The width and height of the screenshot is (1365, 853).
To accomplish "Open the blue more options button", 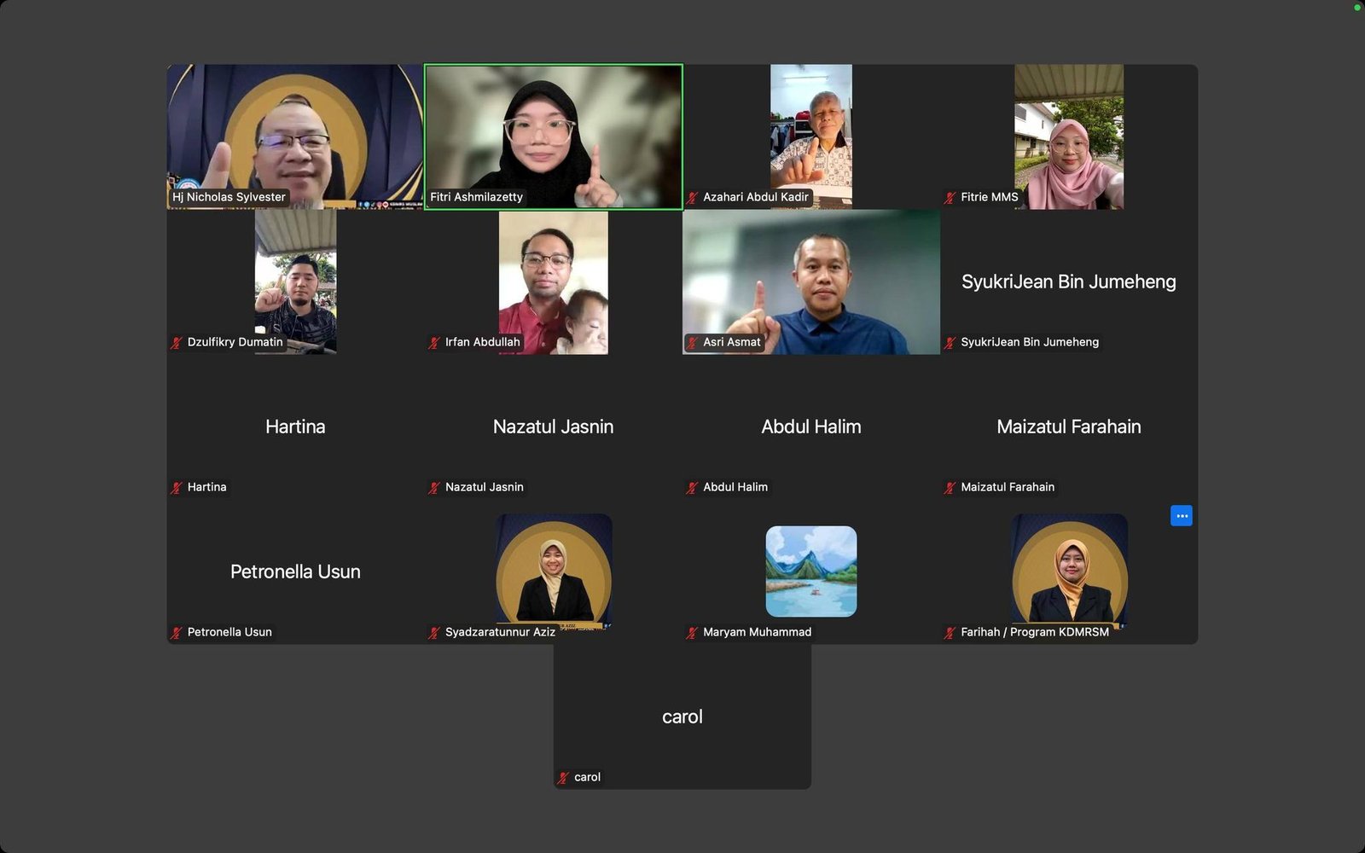I will click(1181, 516).
